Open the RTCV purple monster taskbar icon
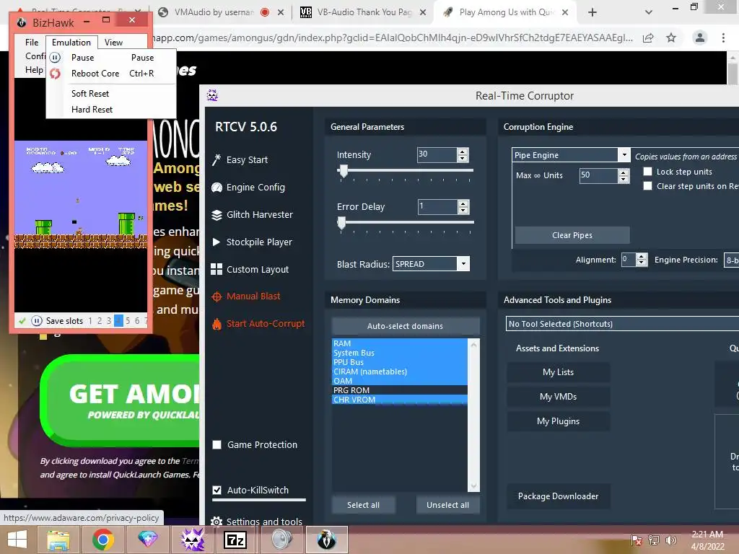739x554 pixels. click(193, 540)
